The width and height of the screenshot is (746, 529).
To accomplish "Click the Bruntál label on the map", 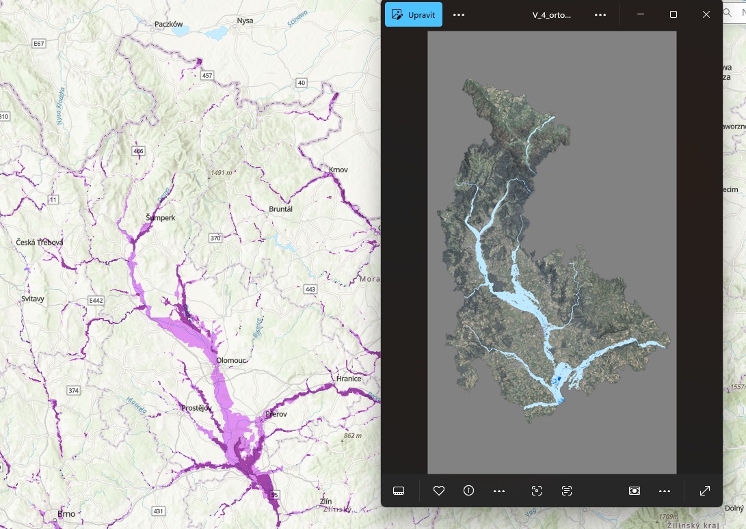I will pyautogui.click(x=281, y=209).
